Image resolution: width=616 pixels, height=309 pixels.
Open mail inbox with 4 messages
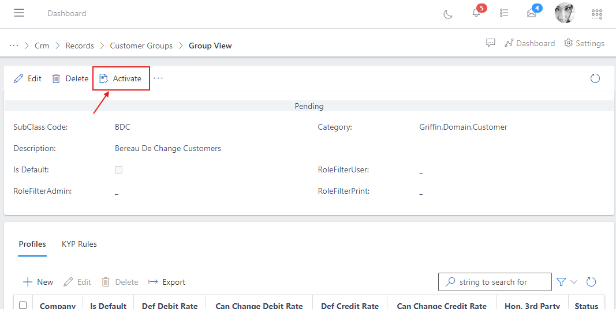pyautogui.click(x=532, y=13)
